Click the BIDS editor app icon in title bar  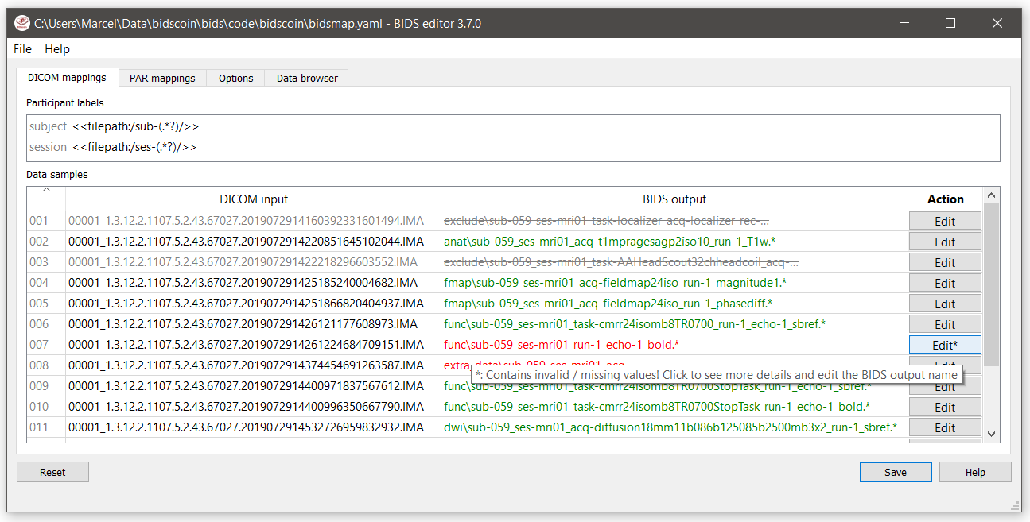click(22, 23)
